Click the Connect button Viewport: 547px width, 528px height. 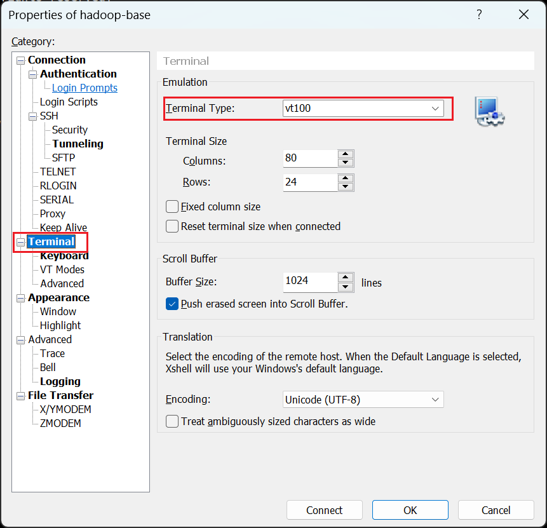pyautogui.click(x=325, y=510)
